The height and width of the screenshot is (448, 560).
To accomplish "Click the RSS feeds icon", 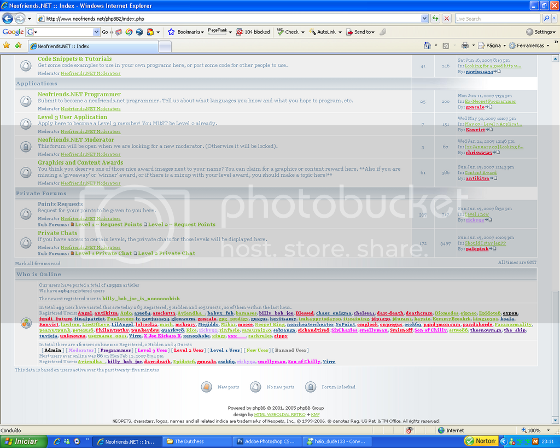I will click(x=446, y=45).
